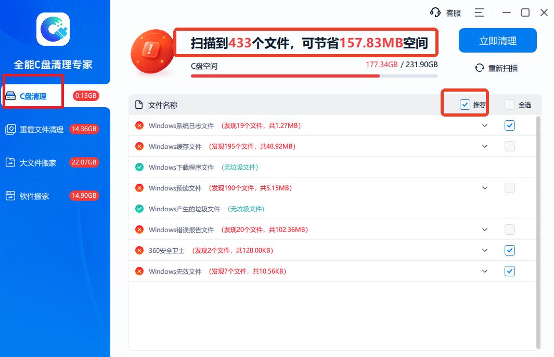The image size is (554, 357).
Task: Expand the Windows系统日志文件 row
Action: pos(485,125)
